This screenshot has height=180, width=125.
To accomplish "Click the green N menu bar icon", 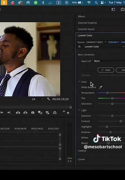I will [x=36, y=2].
